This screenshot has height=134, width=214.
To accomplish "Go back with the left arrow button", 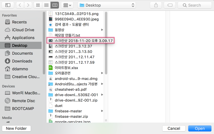I will tap(20, 5).
